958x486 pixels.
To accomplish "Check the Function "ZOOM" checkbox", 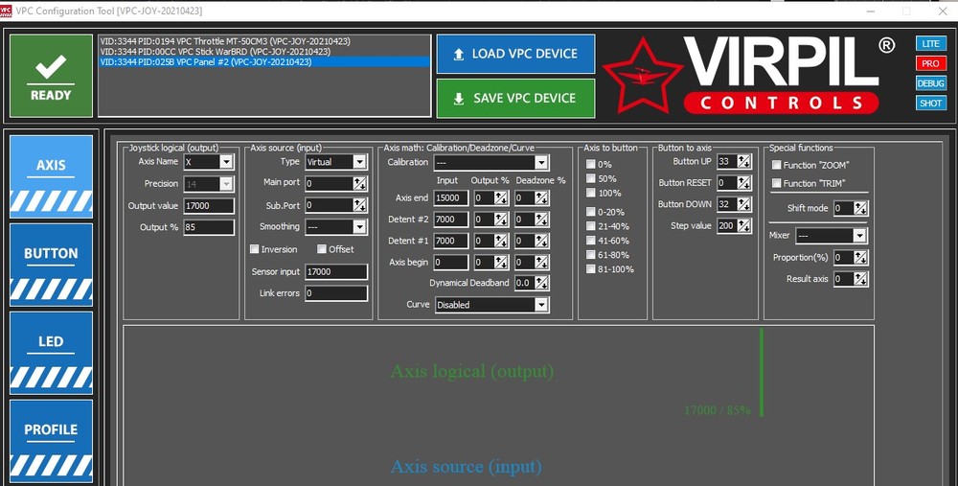I will pos(776,165).
